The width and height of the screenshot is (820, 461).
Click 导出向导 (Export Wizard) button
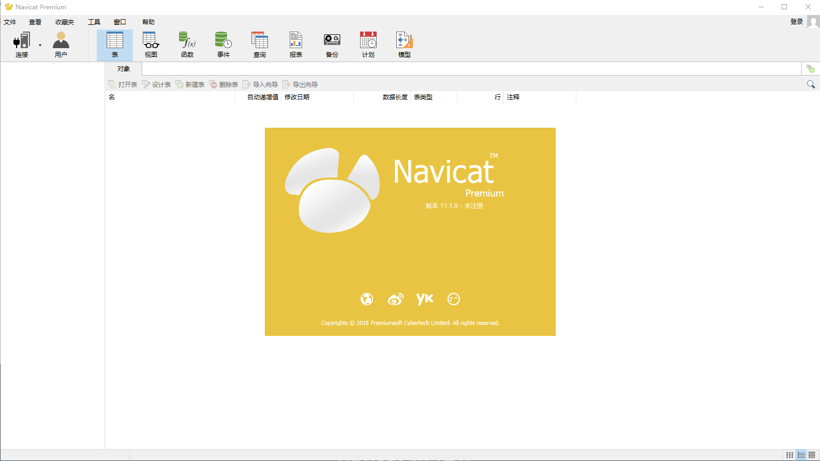pos(300,84)
